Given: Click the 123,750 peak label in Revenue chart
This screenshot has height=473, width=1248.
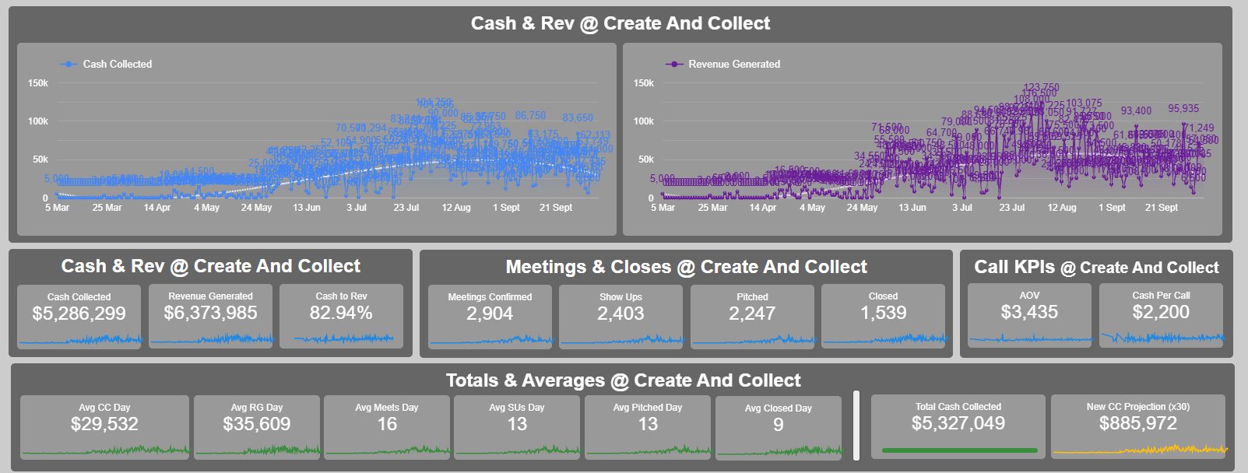Looking at the screenshot, I should point(1041,88).
